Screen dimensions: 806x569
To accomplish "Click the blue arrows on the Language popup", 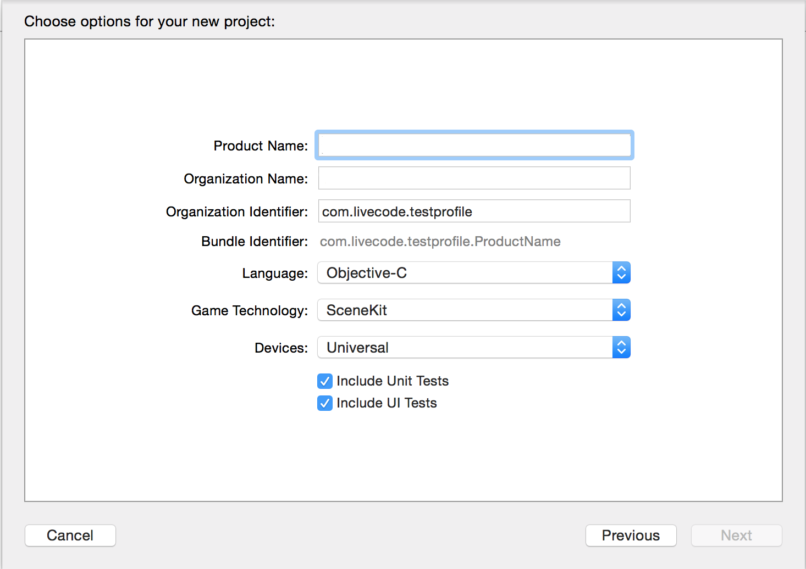I will (621, 273).
